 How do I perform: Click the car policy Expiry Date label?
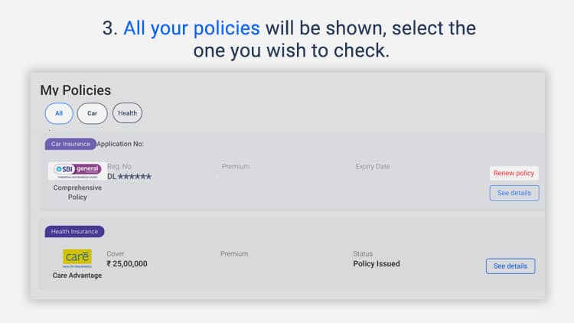(373, 167)
